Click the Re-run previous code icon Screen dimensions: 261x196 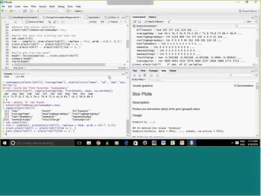pos(102,22)
